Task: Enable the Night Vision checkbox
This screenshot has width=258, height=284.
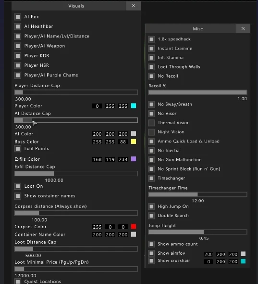Action: 151,132
